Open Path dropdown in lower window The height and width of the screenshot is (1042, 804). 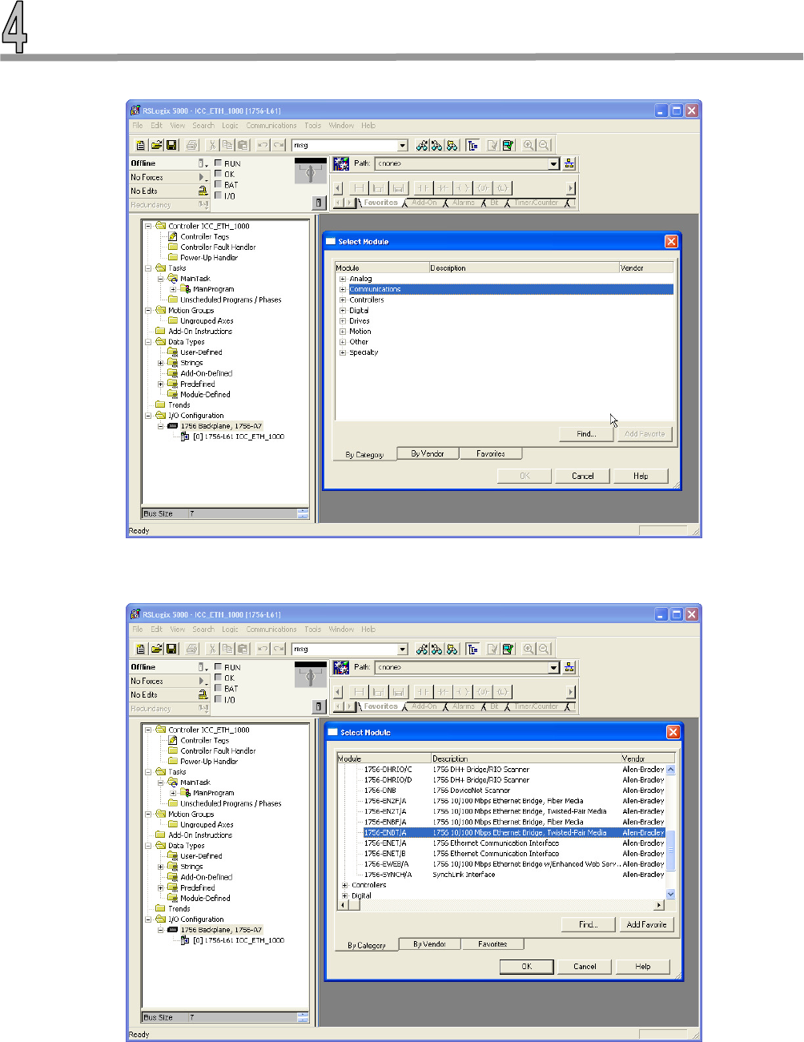pos(553,667)
